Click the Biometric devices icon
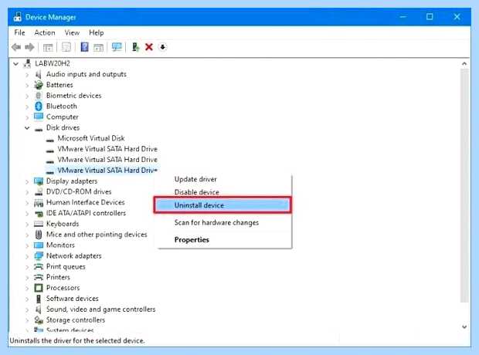 click(38, 96)
